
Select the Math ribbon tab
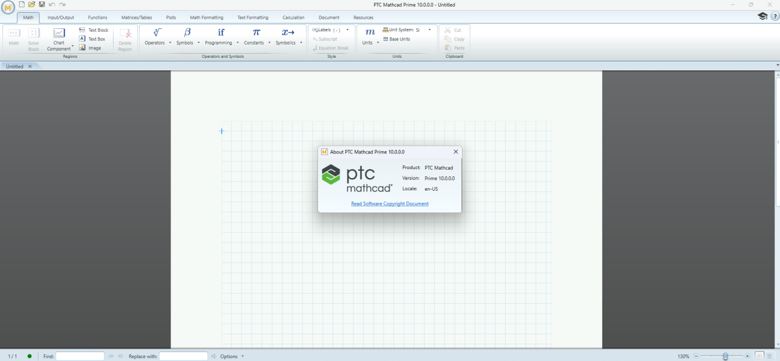[x=28, y=17]
